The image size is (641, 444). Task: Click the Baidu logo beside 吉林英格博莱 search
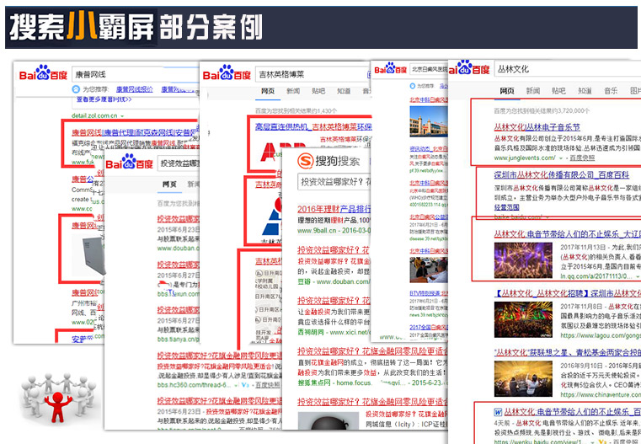[227, 74]
